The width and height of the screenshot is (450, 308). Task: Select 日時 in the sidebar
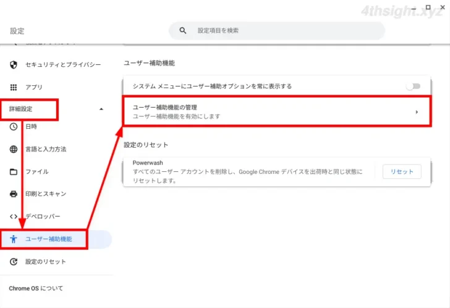(x=31, y=126)
